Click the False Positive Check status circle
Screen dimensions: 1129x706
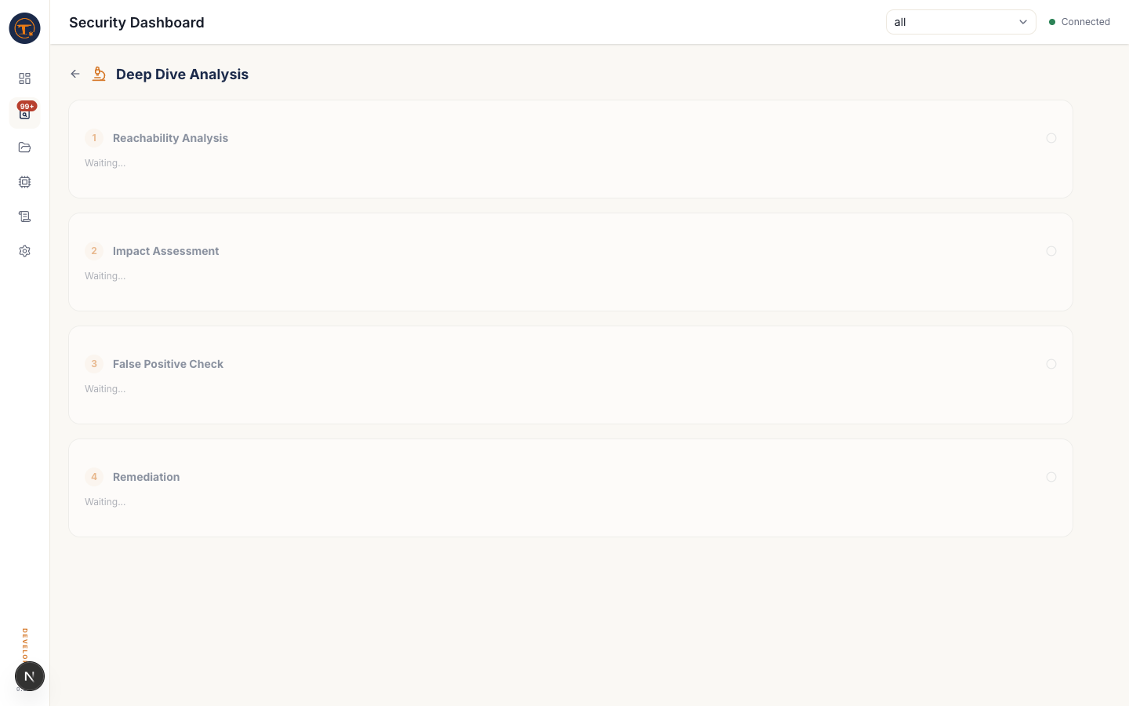coord(1051,364)
